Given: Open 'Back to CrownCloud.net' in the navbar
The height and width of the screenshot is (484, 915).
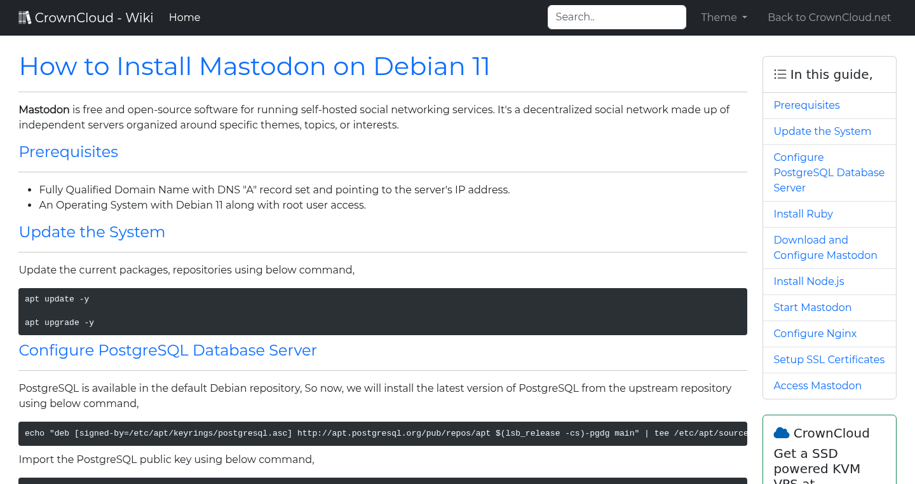Looking at the screenshot, I should click(829, 17).
